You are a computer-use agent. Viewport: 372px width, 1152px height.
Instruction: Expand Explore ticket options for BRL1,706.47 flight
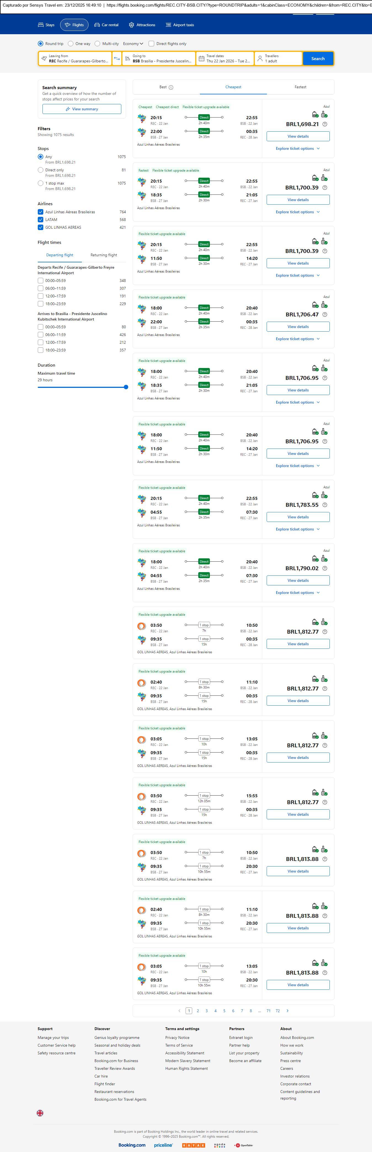[x=298, y=339]
